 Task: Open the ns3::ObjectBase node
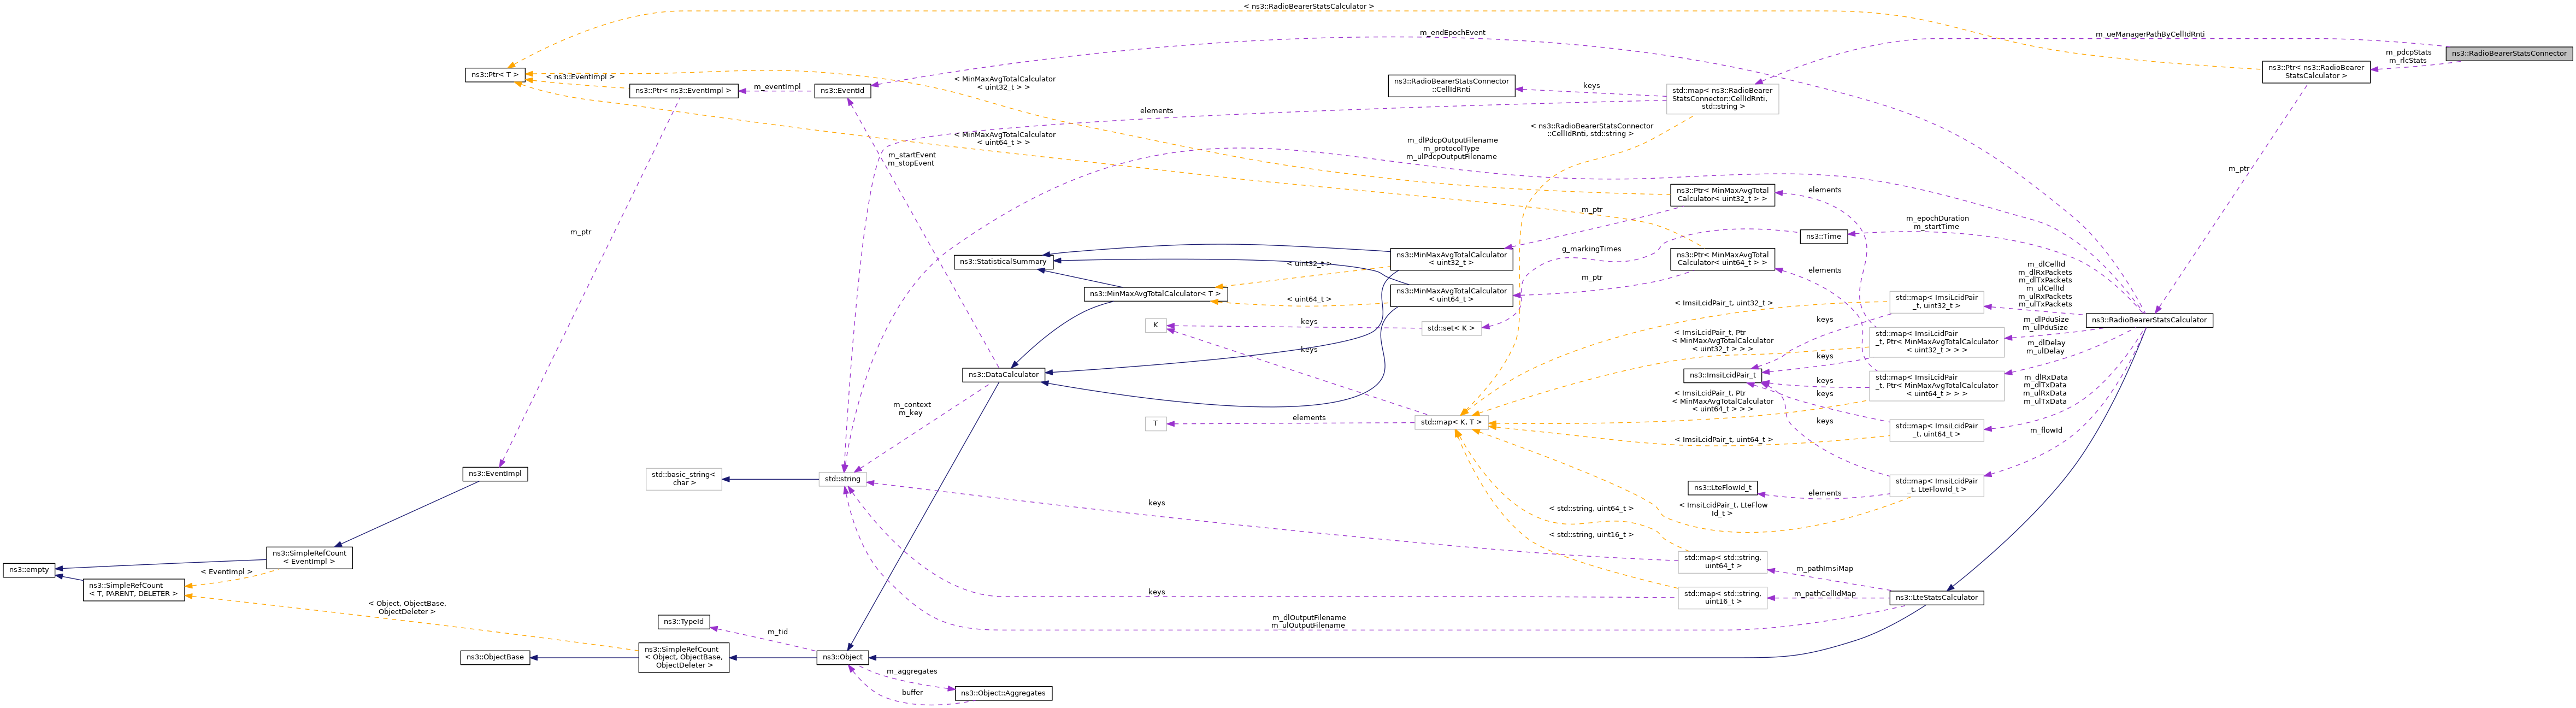495,658
